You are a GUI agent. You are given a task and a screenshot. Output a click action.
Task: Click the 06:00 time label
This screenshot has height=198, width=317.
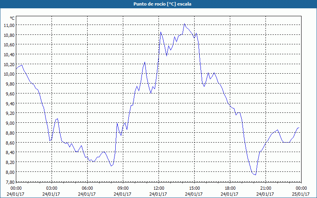87,188
